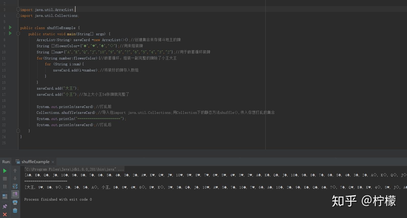Viewport: 407px width, 218px height.
Task: Close the shuffleExample run tab
Action: coord(53,162)
